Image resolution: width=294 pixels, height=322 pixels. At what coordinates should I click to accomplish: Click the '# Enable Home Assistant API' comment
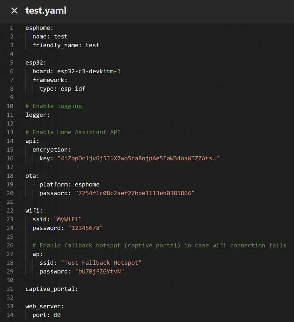[73, 132]
